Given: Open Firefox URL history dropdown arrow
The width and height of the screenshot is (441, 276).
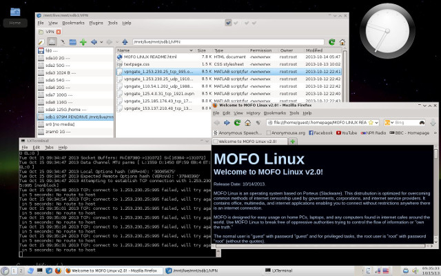Looking at the screenshot, I should 376,123.
